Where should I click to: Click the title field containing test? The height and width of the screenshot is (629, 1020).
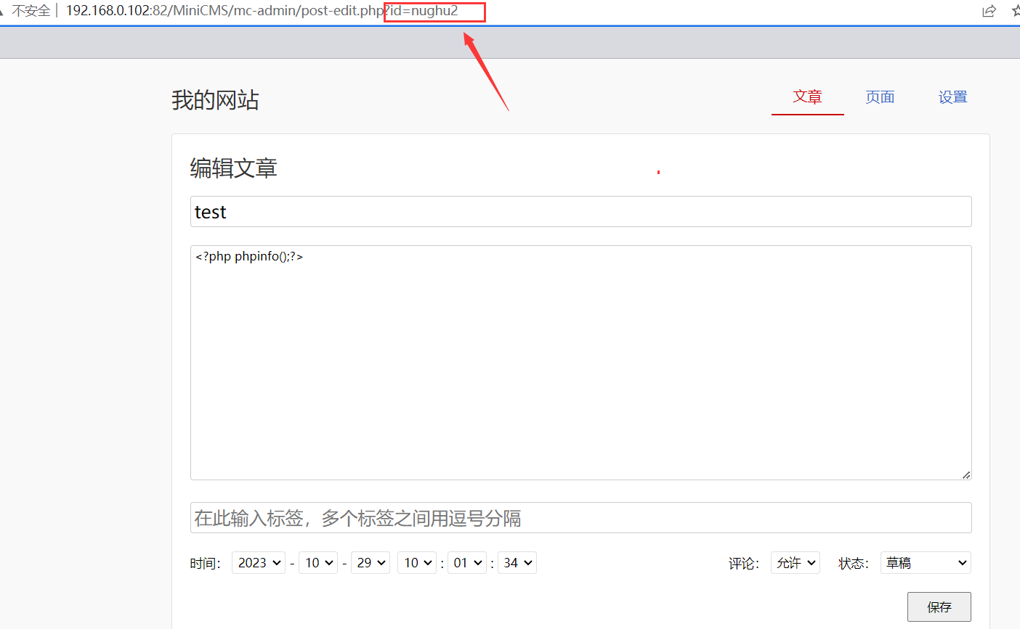(x=581, y=212)
